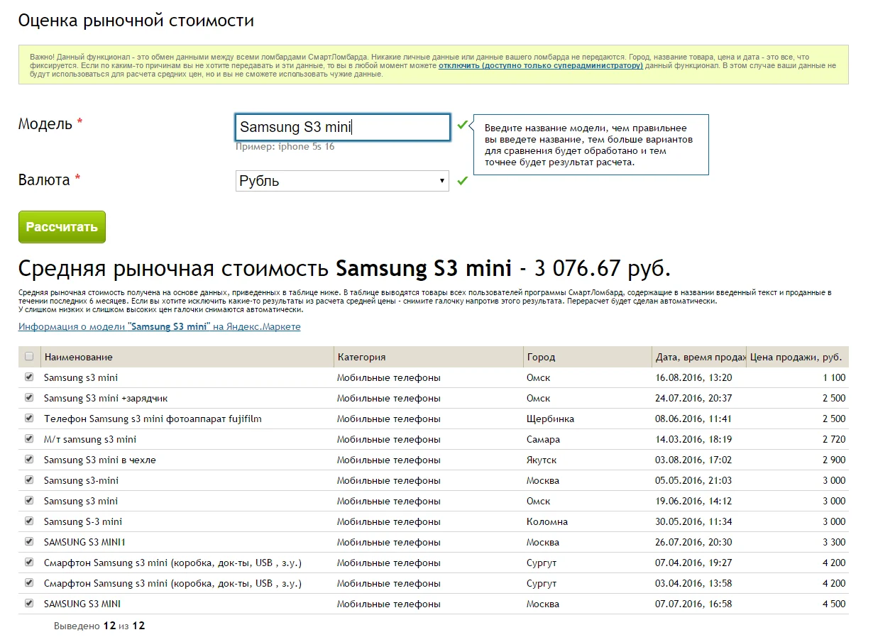Toggle the select-all checkbox in table header
The width and height of the screenshot is (873, 642).
tap(29, 357)
